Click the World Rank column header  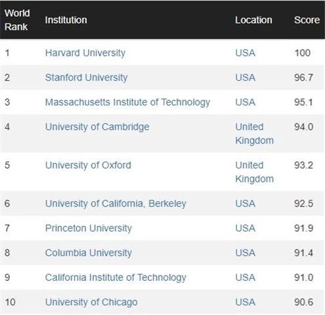(17, 20)
